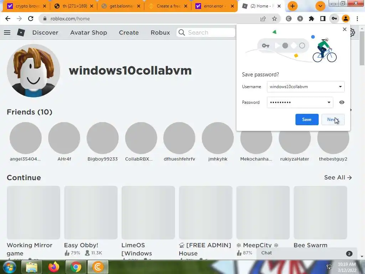
Task: Open the Avatar Shop menu item
Action: [x=88, y=32]
